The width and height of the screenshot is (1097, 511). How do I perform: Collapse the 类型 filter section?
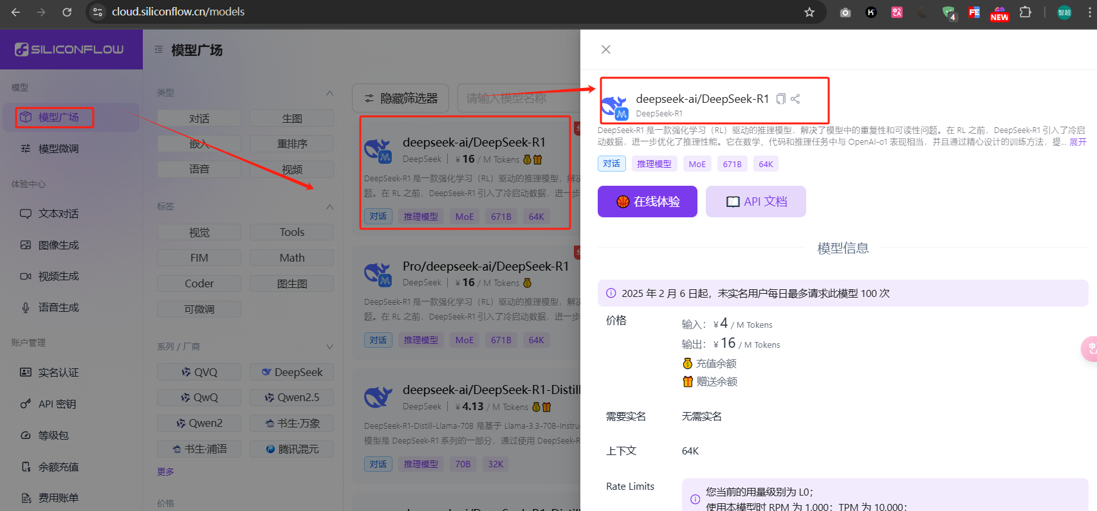[x=329, y=93]
